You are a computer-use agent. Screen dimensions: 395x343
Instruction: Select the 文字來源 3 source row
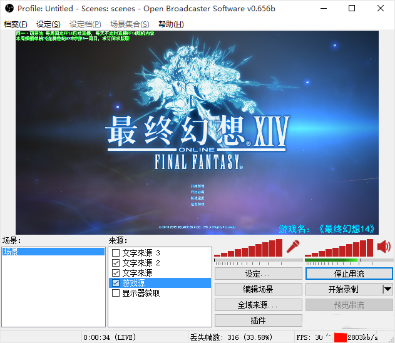(x=160, y=253)
